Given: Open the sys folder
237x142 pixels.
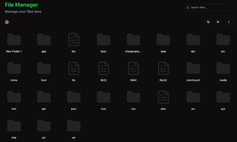Looking at the screenshot, I should [x=223, y=97].
